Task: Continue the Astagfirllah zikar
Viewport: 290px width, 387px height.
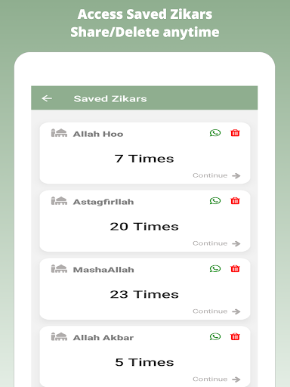Action: pyautogui.click(x=217, y=243)
